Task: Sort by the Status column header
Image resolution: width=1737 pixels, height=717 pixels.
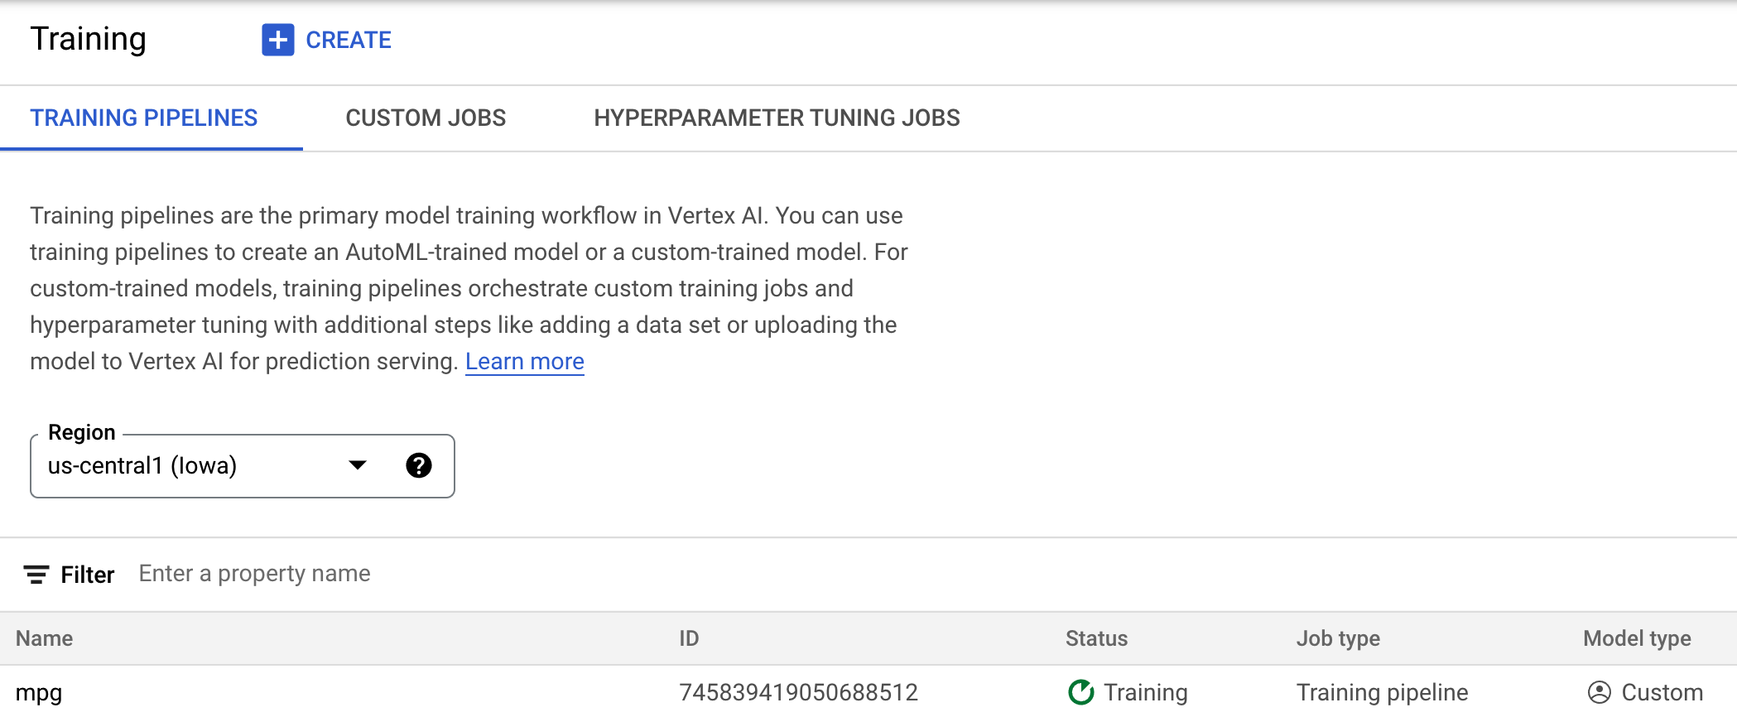Action: pyautogui.click(x=1096, y=638)
